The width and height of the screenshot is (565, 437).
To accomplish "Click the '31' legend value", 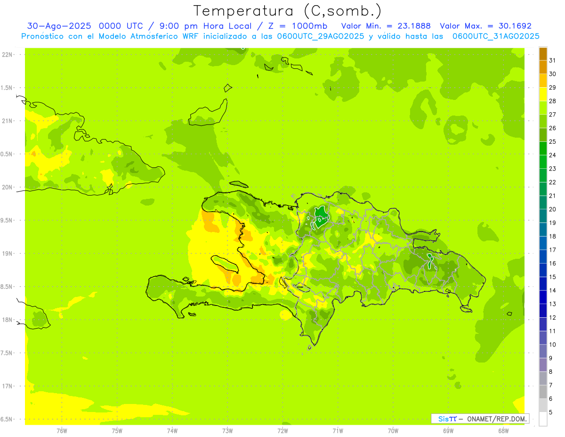I will 553,60.
